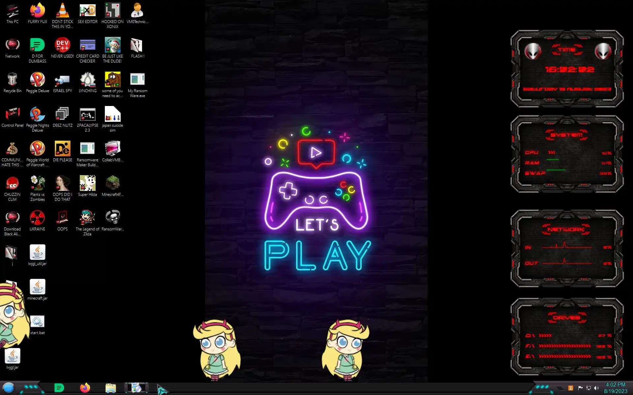Screen dimensions: 633x395
Task: Open the Peggle Deluxe desktop icon
Action: [37, 80]
